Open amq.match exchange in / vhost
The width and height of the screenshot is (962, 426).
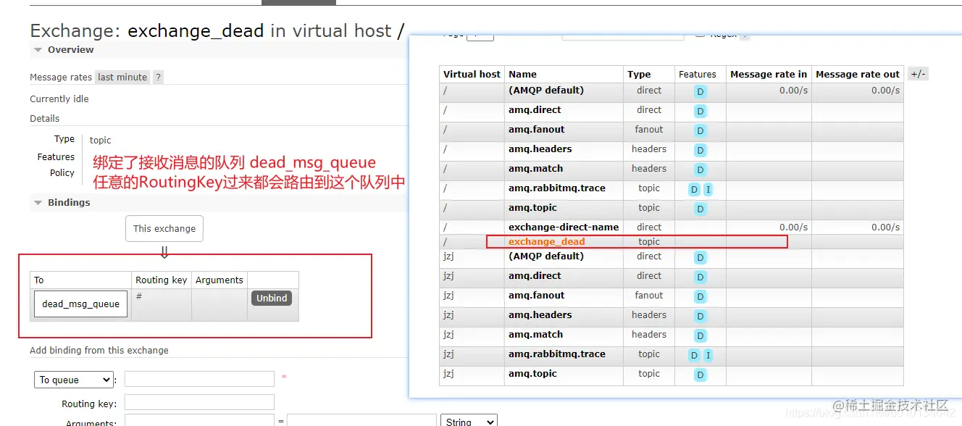535,169
